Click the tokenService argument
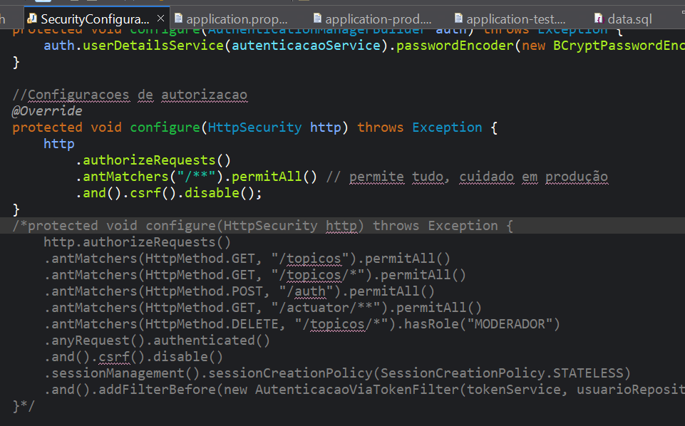Screen dimensions: 685x426 [x=514, y=390]
